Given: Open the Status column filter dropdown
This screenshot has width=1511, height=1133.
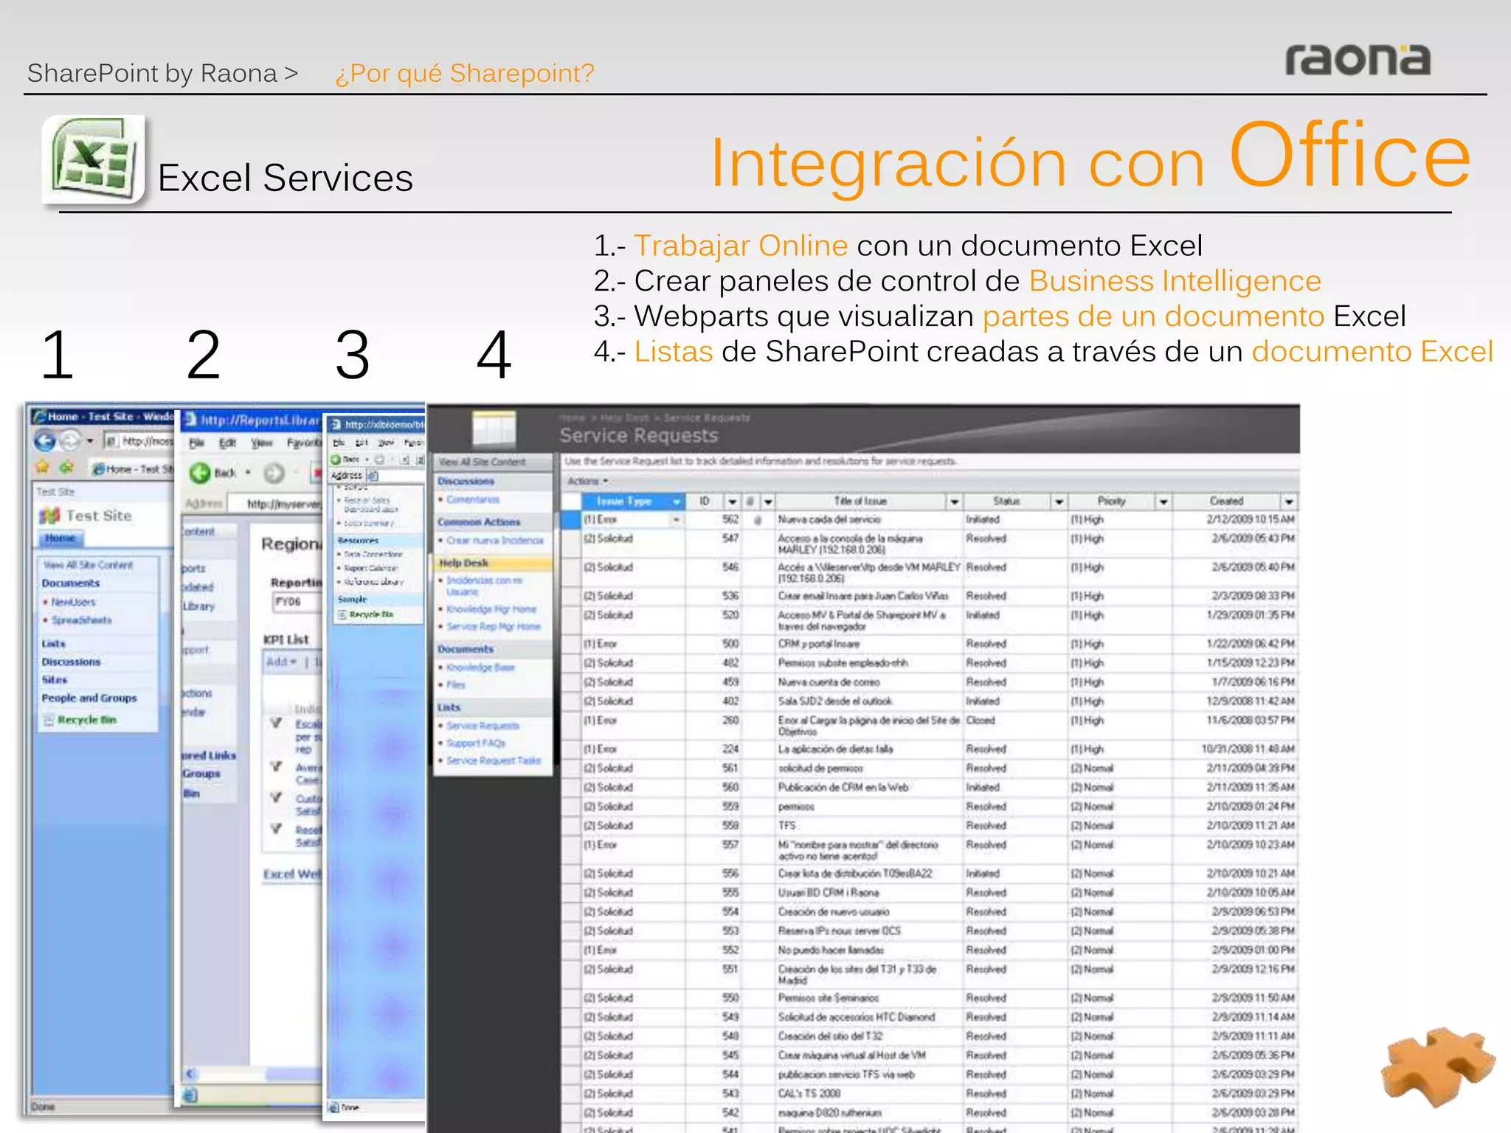Looking at the screenshot, I should point(1059,502).
